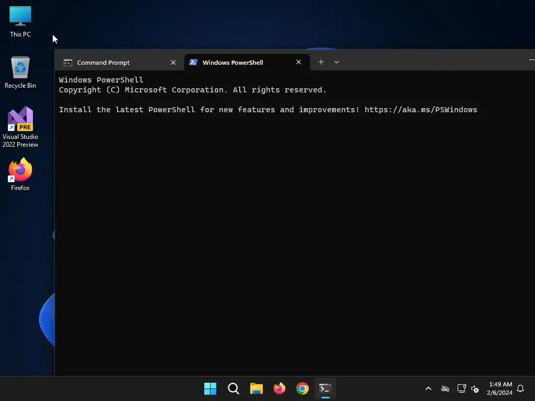Screen dimensions: 535x401
Task: Click the Copyright Microsoft Corporation line
Action: coord(192,90)
